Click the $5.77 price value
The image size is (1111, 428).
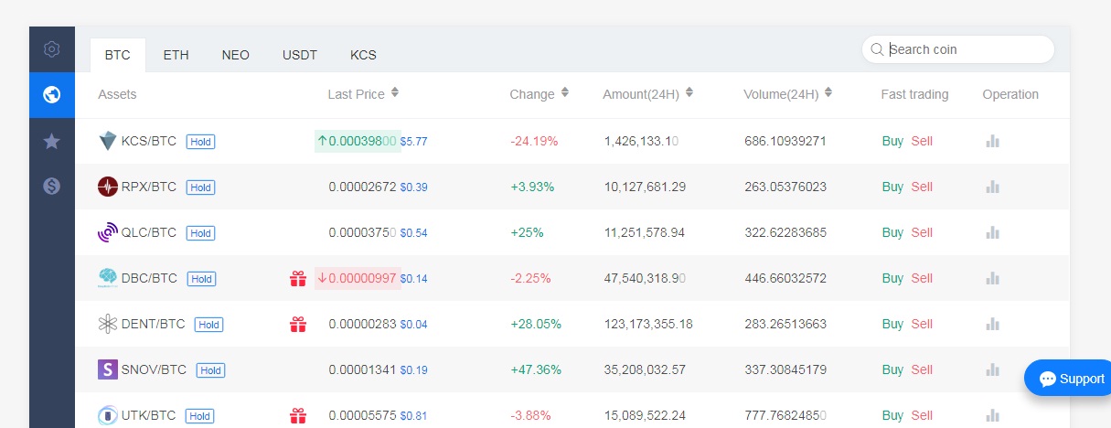413,142
